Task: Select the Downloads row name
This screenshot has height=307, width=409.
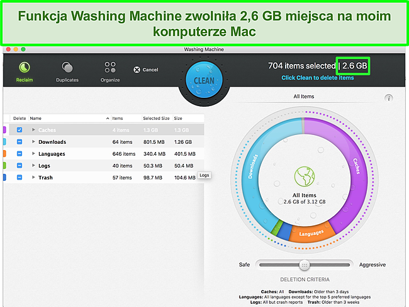Action: [52, 142]
